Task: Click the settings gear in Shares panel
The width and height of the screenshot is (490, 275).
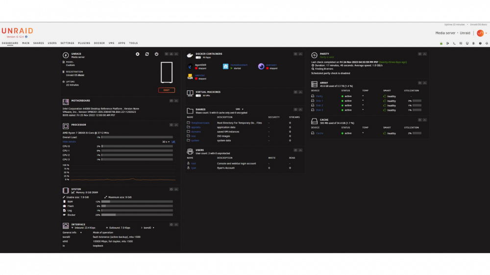Action: (x=295, y=109)
